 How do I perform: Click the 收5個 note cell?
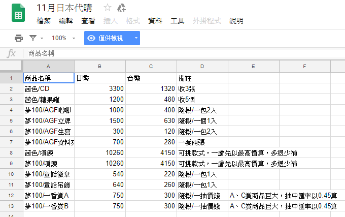click(x=202, y=100)
